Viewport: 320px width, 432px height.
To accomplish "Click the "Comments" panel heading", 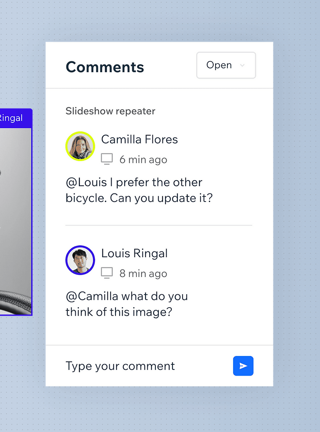I will (105, 67).
